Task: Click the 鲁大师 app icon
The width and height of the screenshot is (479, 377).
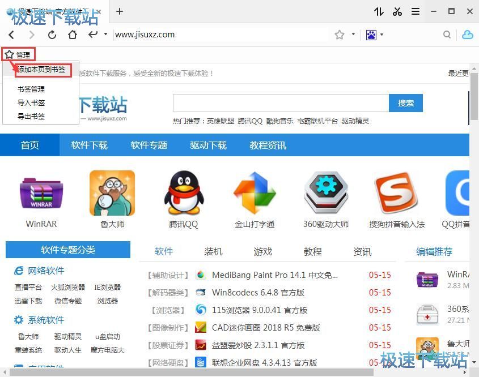Action: 112,193
